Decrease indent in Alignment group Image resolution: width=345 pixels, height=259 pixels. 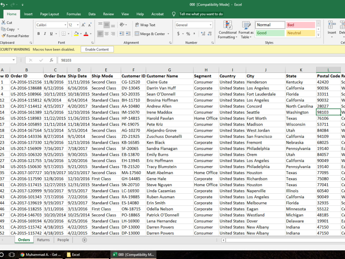point(122,34)
